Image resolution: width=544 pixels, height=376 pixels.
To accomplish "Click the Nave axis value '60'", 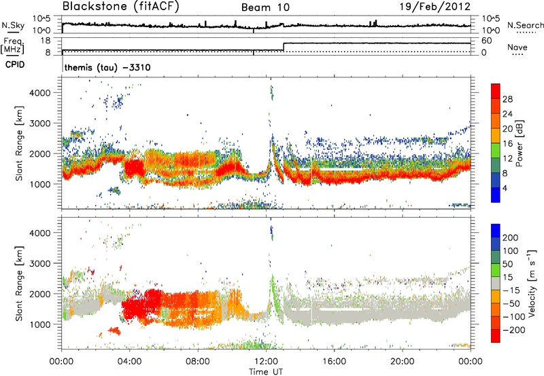I will pyautogui.click(x=487, y=41).
